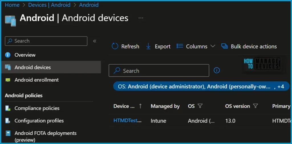Click the Android FOTA deployments icon
This screenshot has width=292, height=144.
click(x=8, y=133)
